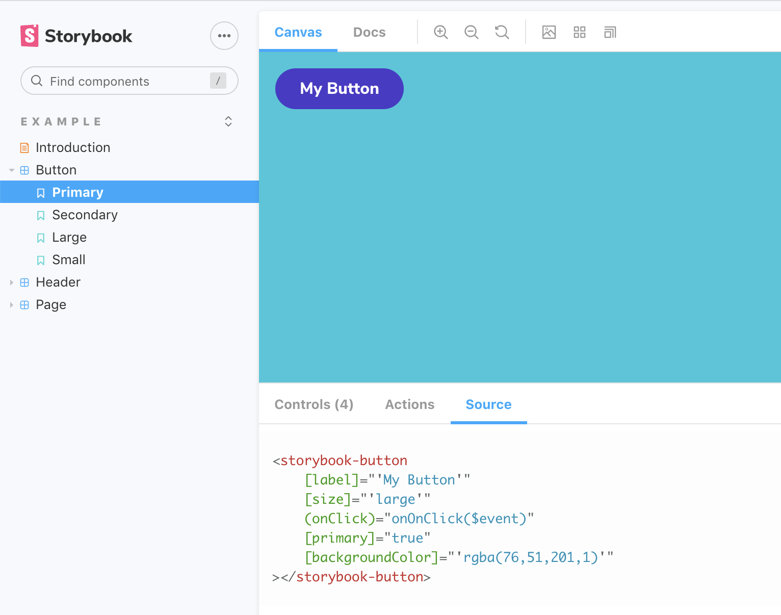Click the Introduction document icon
Viewport: 781px width, 615px height.
[x=24, y=148]
